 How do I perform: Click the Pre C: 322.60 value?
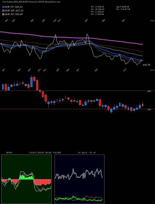97,14
